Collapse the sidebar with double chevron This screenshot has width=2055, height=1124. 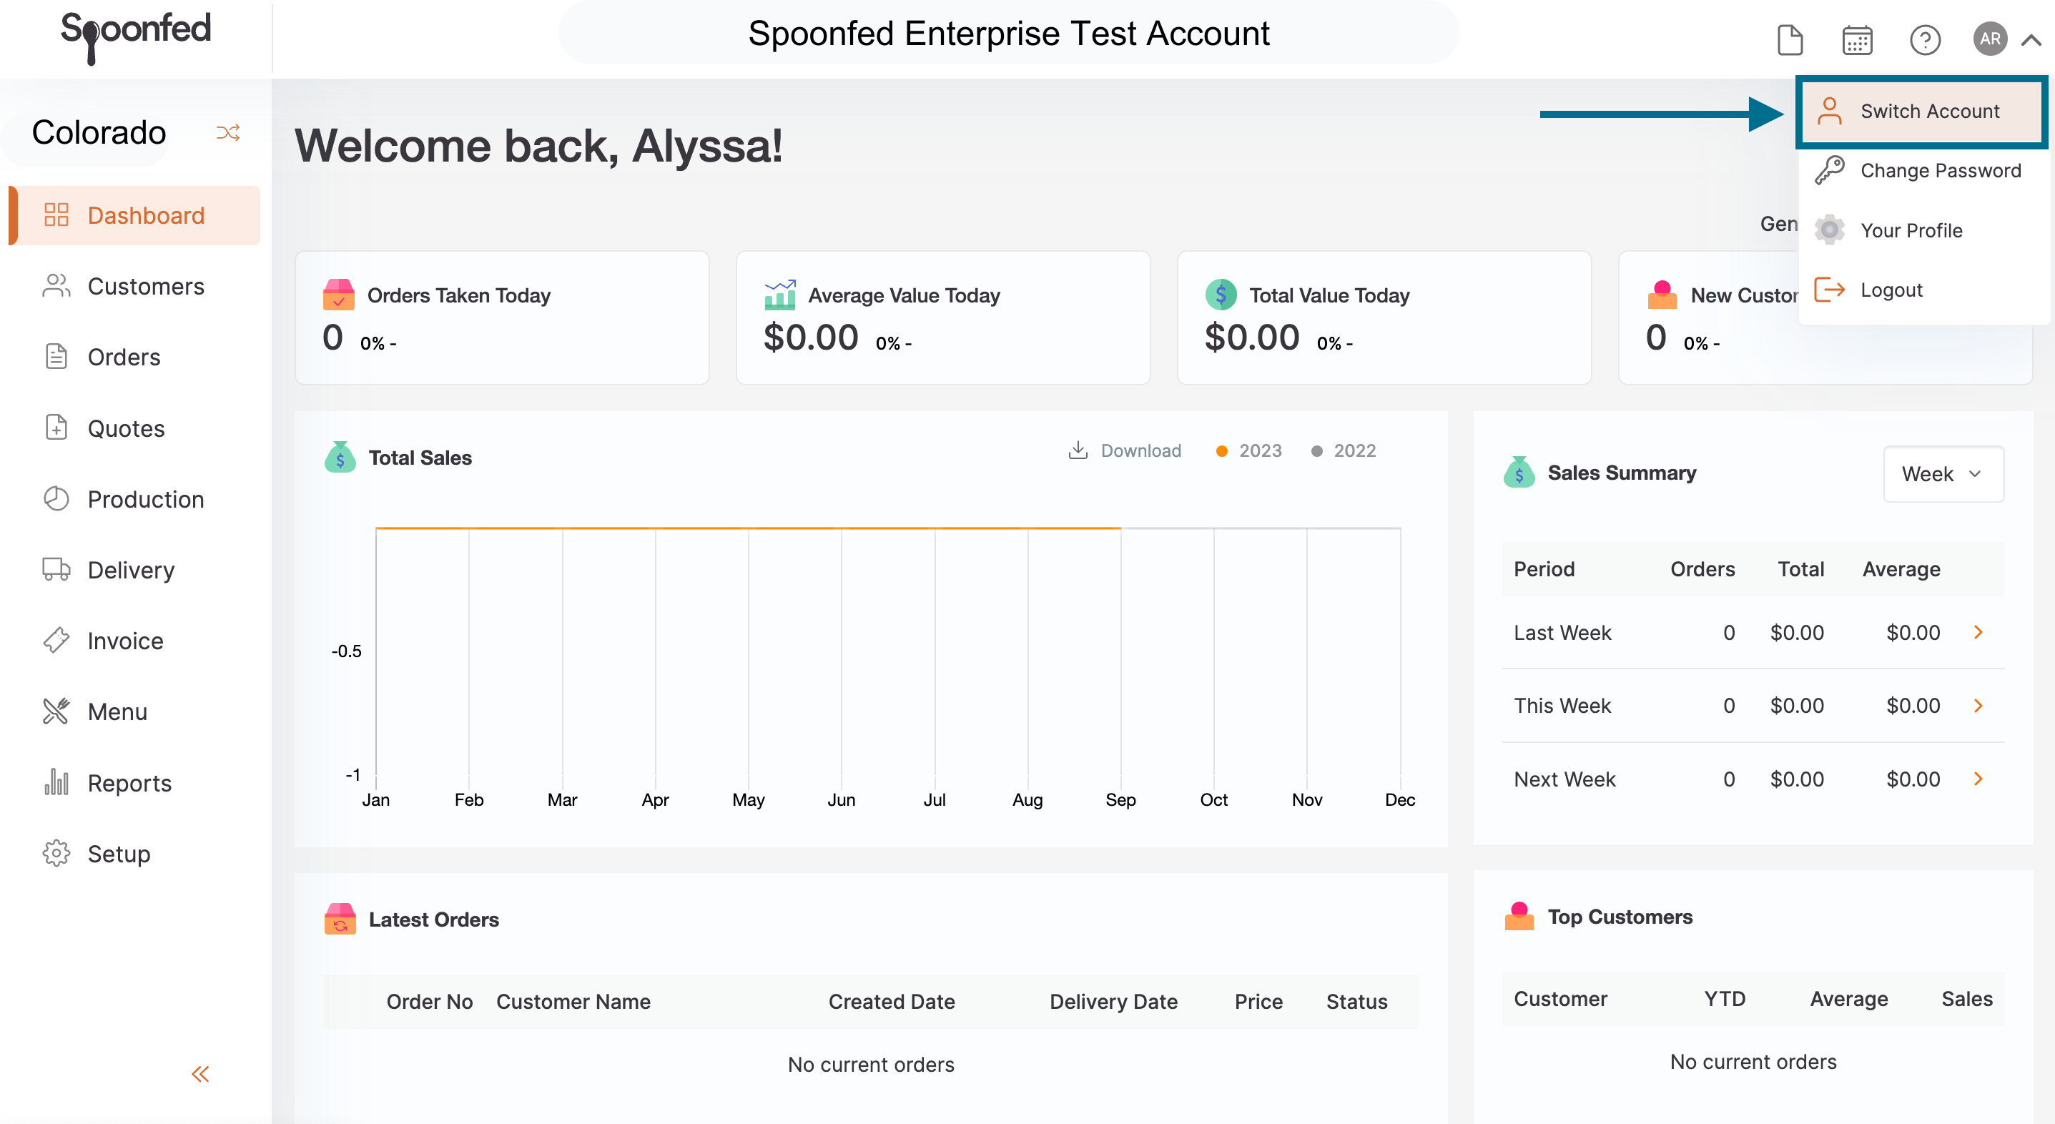[x=200, y=1074]
